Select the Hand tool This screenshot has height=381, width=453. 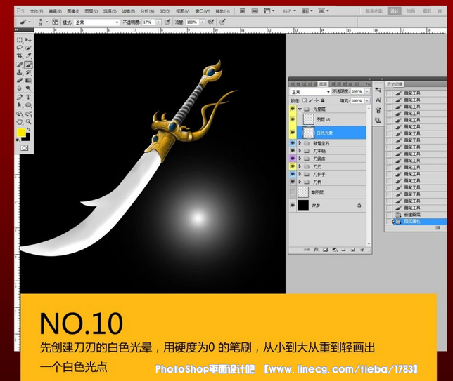pyautogui.click(x=20, y=121)
